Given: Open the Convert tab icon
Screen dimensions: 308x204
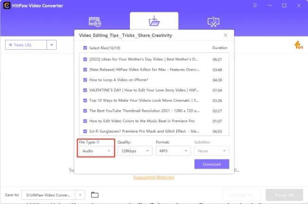Looking at the screenshot, I should pos(95,22).
